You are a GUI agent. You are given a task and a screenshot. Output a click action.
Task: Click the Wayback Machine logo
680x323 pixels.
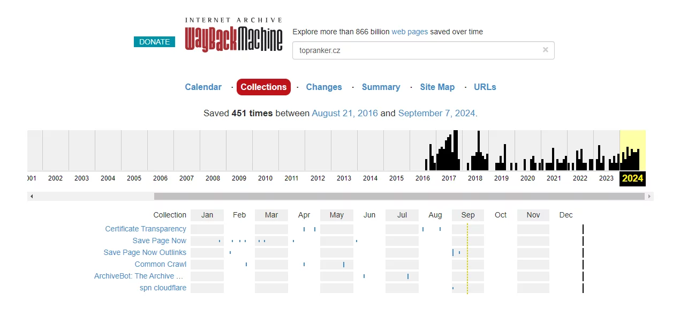pyautogui.click(x=233, y=34)
